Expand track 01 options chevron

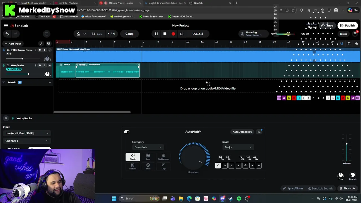coord(50,50)
